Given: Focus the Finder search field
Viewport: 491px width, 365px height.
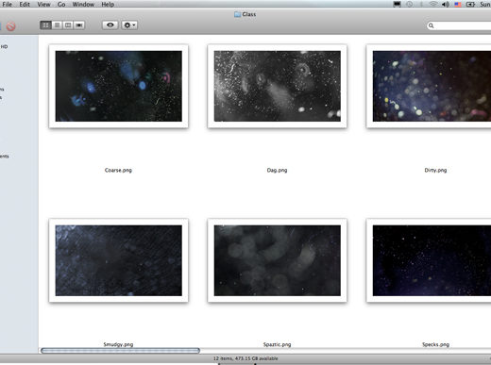Looking at the screenshot, I should click(x=459, y=25).
